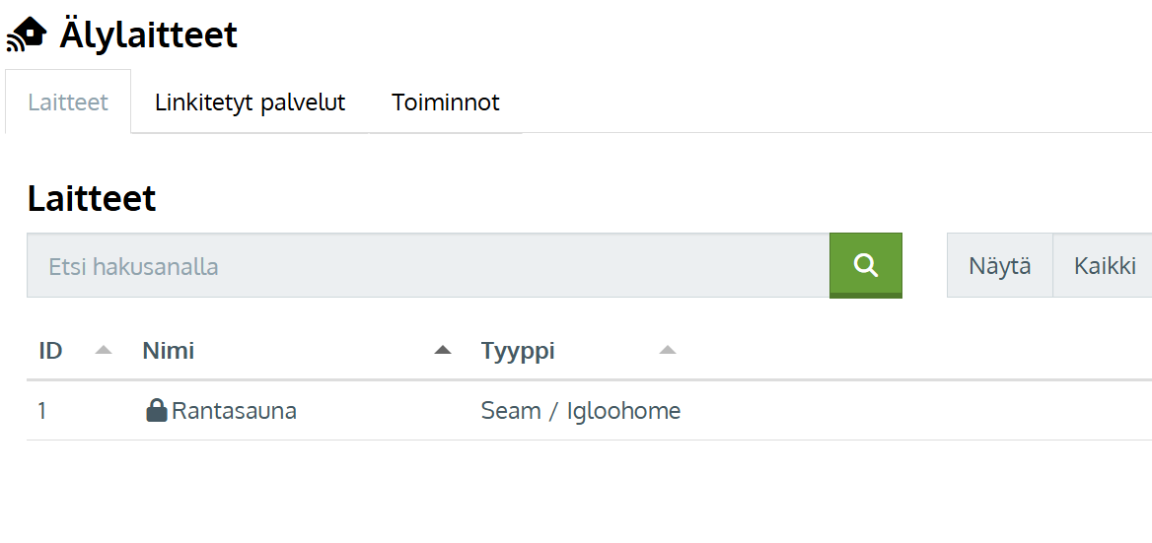Focus the Etsi hakusanalla search field
Screen dimensions: 1152x543
coord(428,266)
